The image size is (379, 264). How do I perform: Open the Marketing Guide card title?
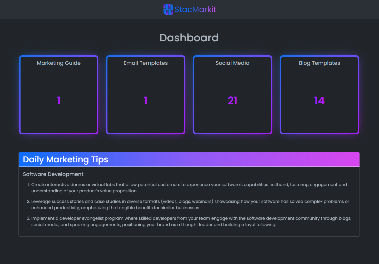[x=59, y=63]
